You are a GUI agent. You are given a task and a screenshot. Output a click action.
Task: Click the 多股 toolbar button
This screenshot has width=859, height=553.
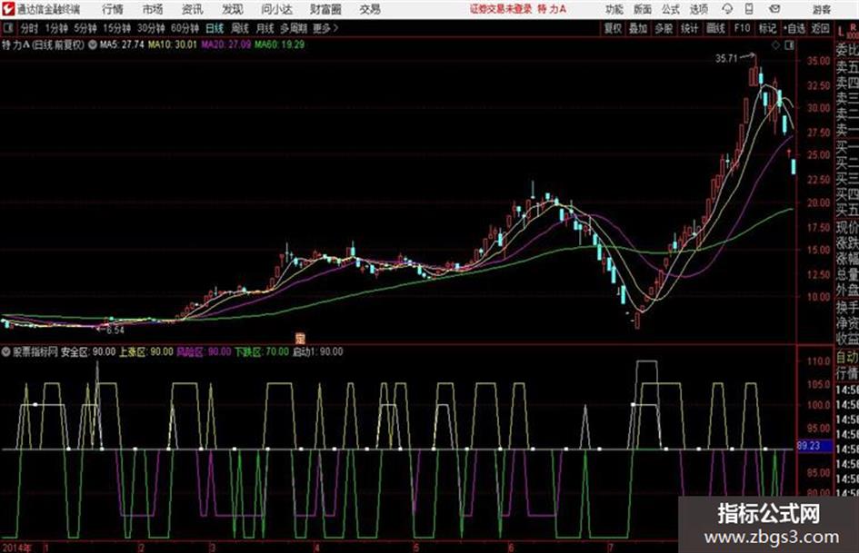664,28
